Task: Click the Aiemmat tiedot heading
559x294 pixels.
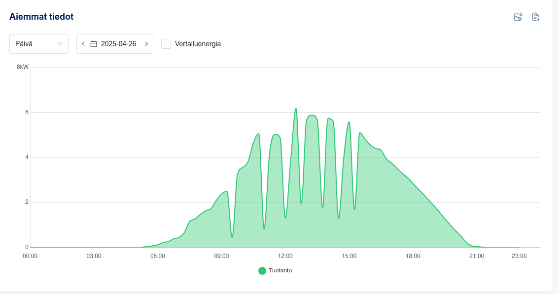Action: pos(41,17)
